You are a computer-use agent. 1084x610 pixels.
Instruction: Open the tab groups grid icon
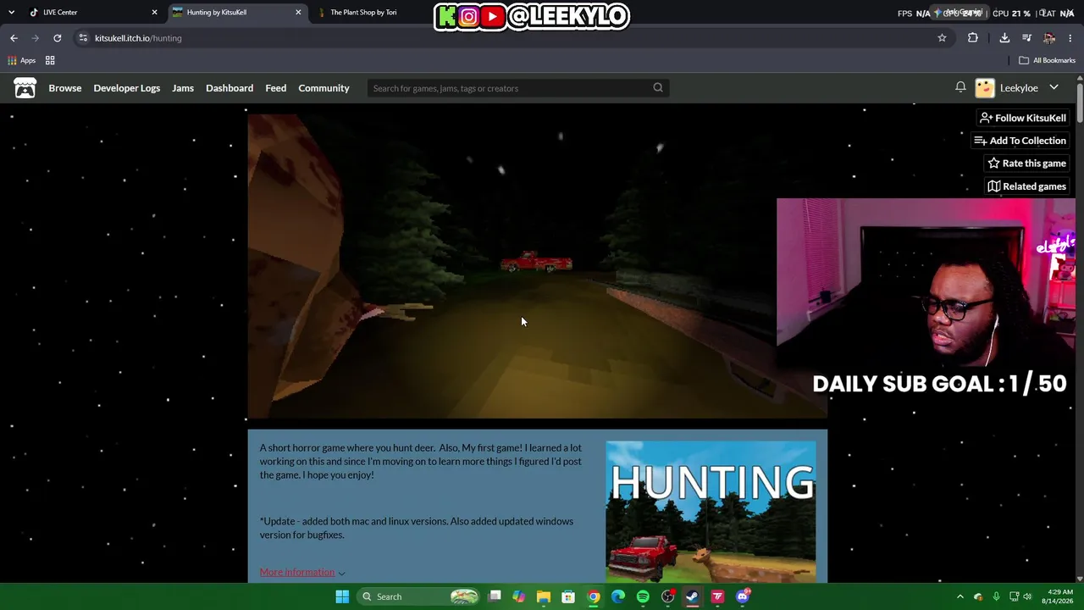click(50, 60)
